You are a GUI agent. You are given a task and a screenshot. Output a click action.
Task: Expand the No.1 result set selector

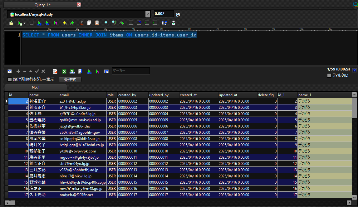point(36,87)
